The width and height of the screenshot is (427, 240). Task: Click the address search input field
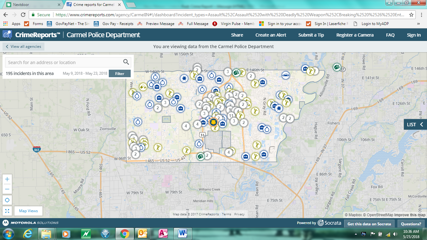coord(63,62)
